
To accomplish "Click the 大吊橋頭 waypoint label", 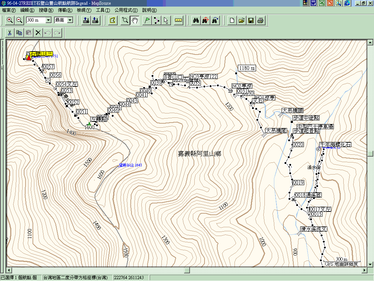I will tap(293, 110).
